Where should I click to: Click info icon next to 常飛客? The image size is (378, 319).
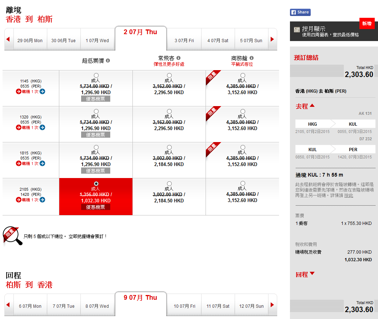(178, 58)
